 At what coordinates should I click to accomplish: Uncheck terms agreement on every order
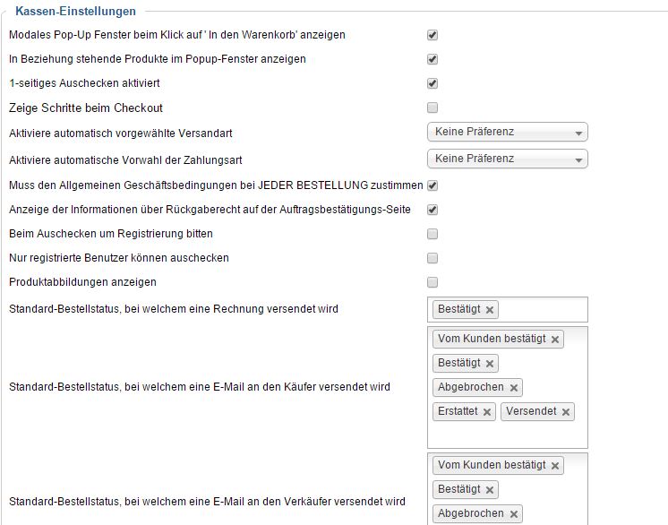point(432,185)
